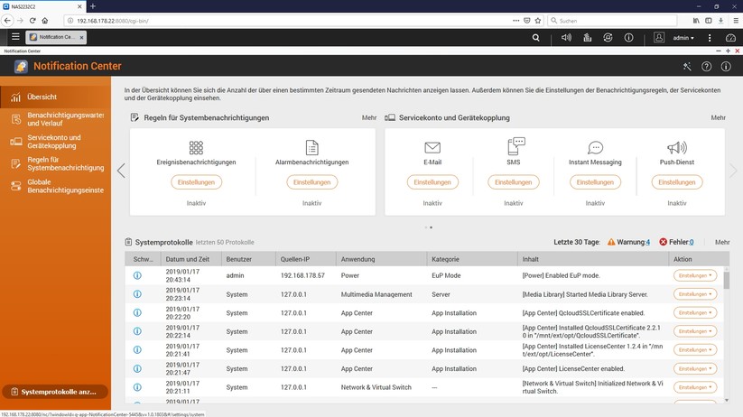Click the right carousel arrow

tap(733, 171)
